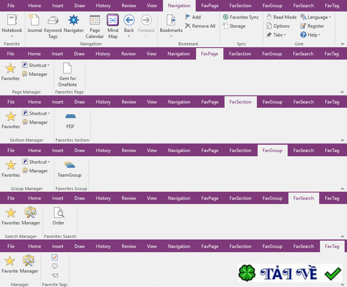Collapse the FavGroup ribbon chevron
Screen dimensions: 347x287
pyautogui.click(x=342, y=189)
